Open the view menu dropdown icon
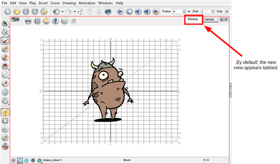 (x=16, y=19)
